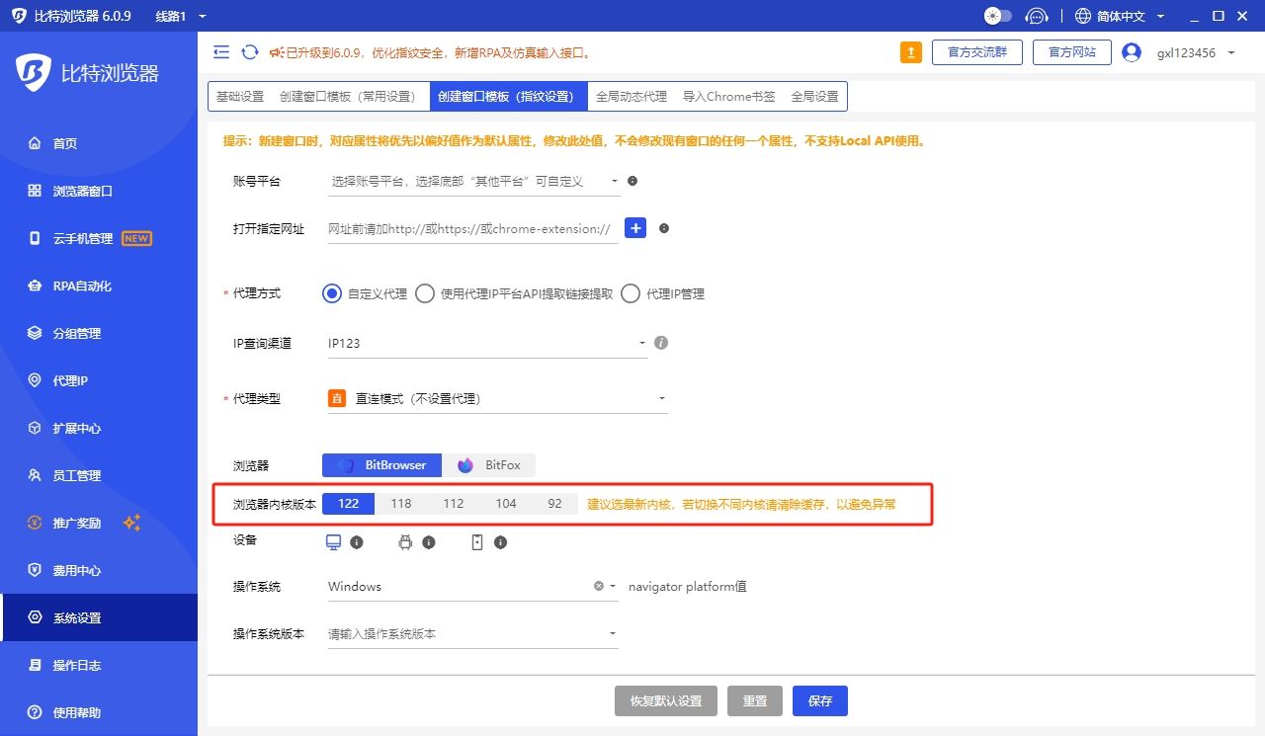This screenshot has width=1265, height=736.
Task: Select the 自定义代理 radio button
Action: (332, 293)
